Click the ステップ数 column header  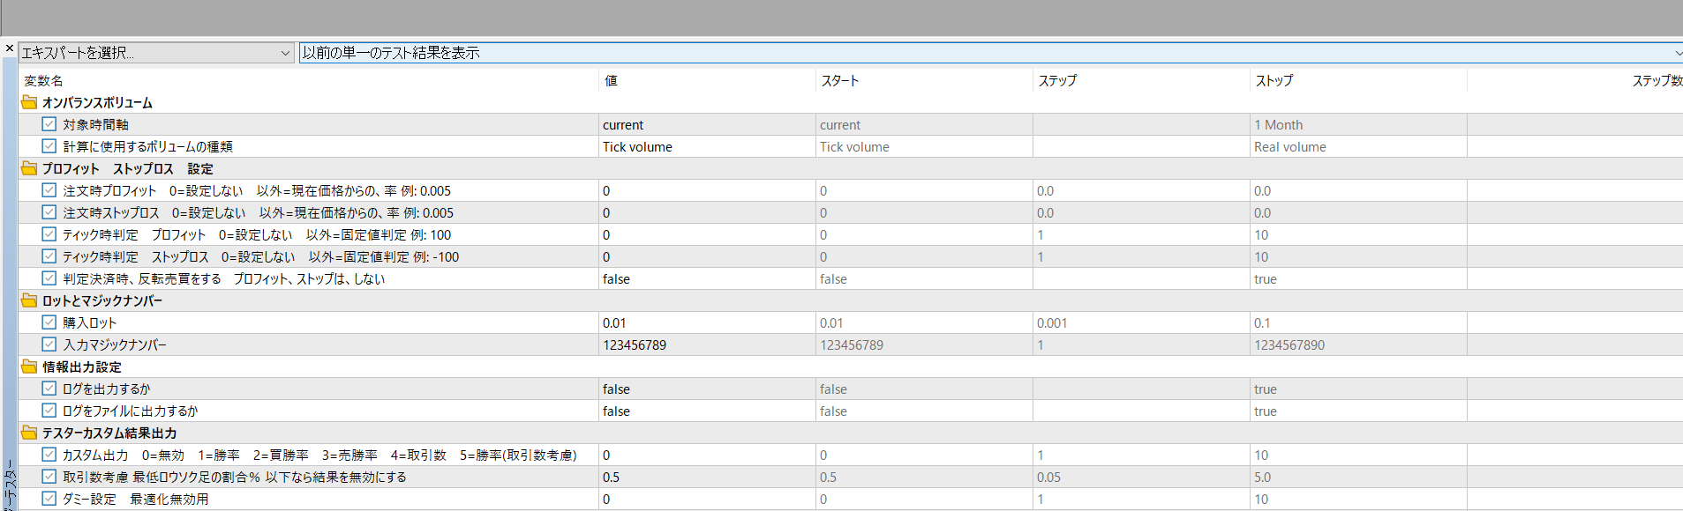(x=1575, y=80)
